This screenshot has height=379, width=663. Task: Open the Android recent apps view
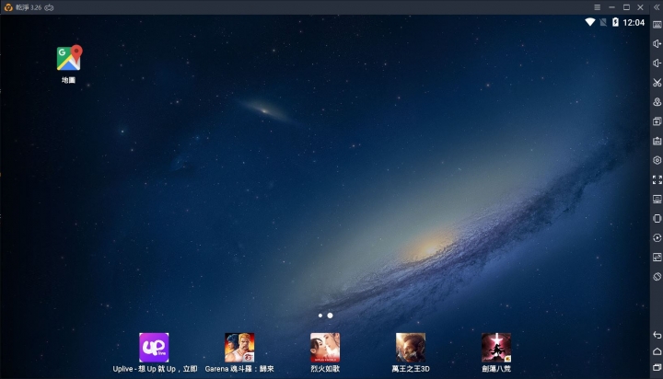click(657, 368)
